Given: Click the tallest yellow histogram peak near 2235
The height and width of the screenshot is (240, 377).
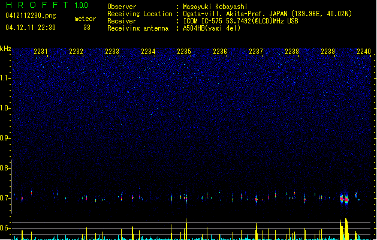Looking at the screenshot, I should [x=186, y=229].
